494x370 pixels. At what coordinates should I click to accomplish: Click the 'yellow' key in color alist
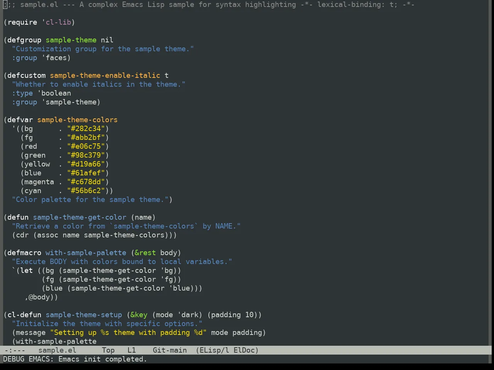click(x=37, y=164)
